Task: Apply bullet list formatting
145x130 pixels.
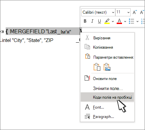Action: coord(132,21)
